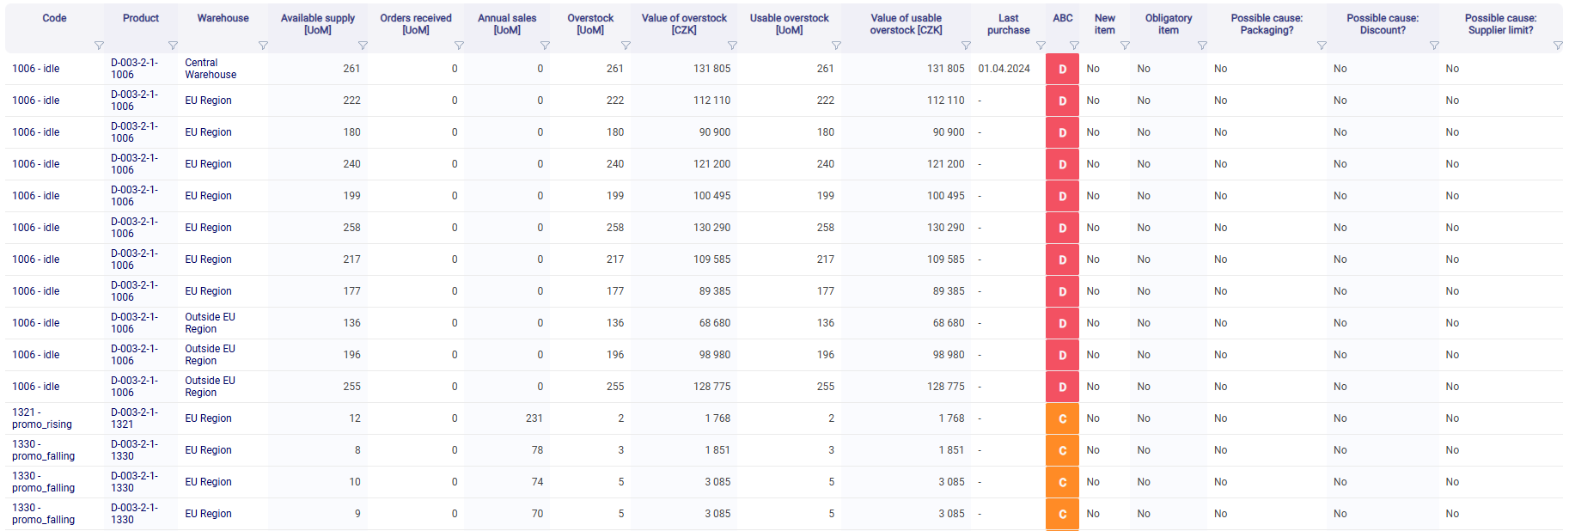Viewport: 1569px width, 531px height.
Task: Open the ABC column filter
Action: point(1074,46)
